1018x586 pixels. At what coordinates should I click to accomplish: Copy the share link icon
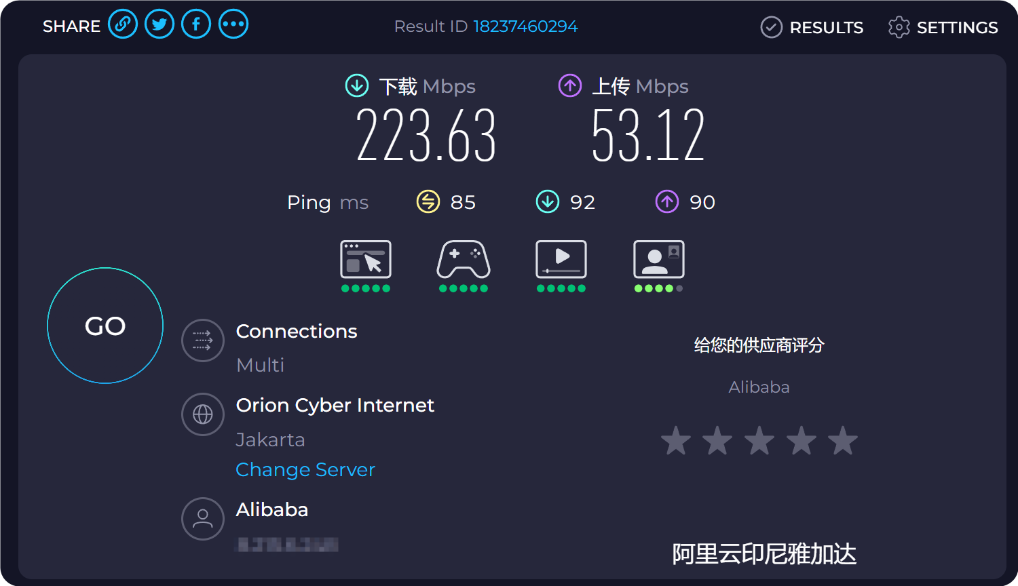[123, 25]
